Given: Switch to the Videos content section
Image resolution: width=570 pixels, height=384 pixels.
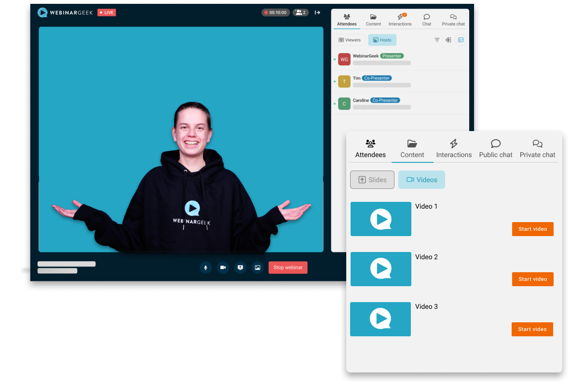Looking at the screenshot, I should tap(421, 180).
